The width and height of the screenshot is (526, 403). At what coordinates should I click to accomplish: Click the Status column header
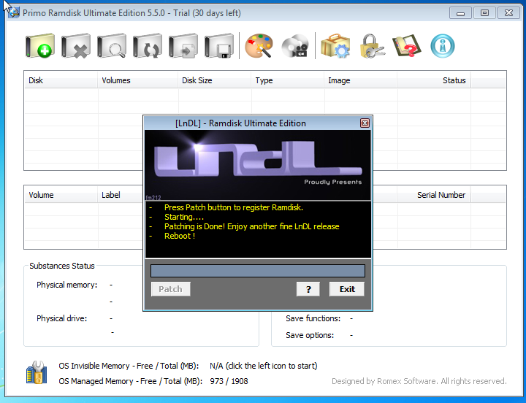[x=434, y=80]
